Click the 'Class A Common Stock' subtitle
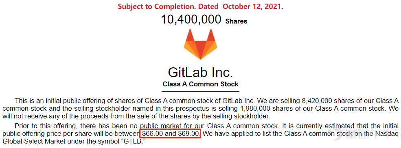This screenshot has height=148, width=401. (200, 84)
